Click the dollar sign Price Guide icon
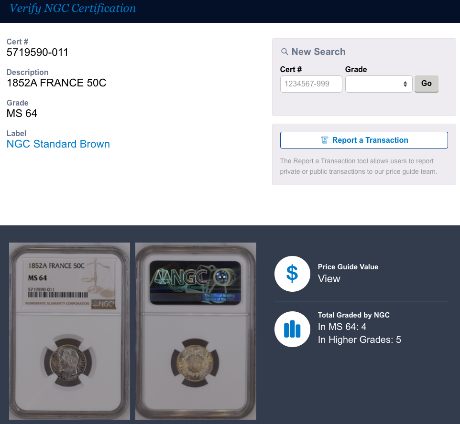This screenshot has width=460, height=424. click(292, 274)
